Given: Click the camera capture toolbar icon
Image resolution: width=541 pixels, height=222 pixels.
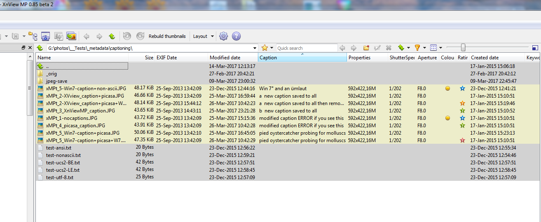Looking at the screenshot, I should [x=45, y=36].
